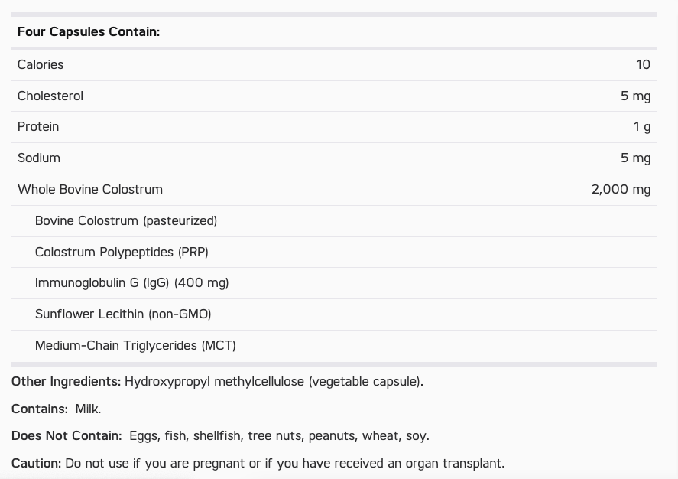
Task: Click the "Other Ingredients:" bold label
Action: click(66, 381)
